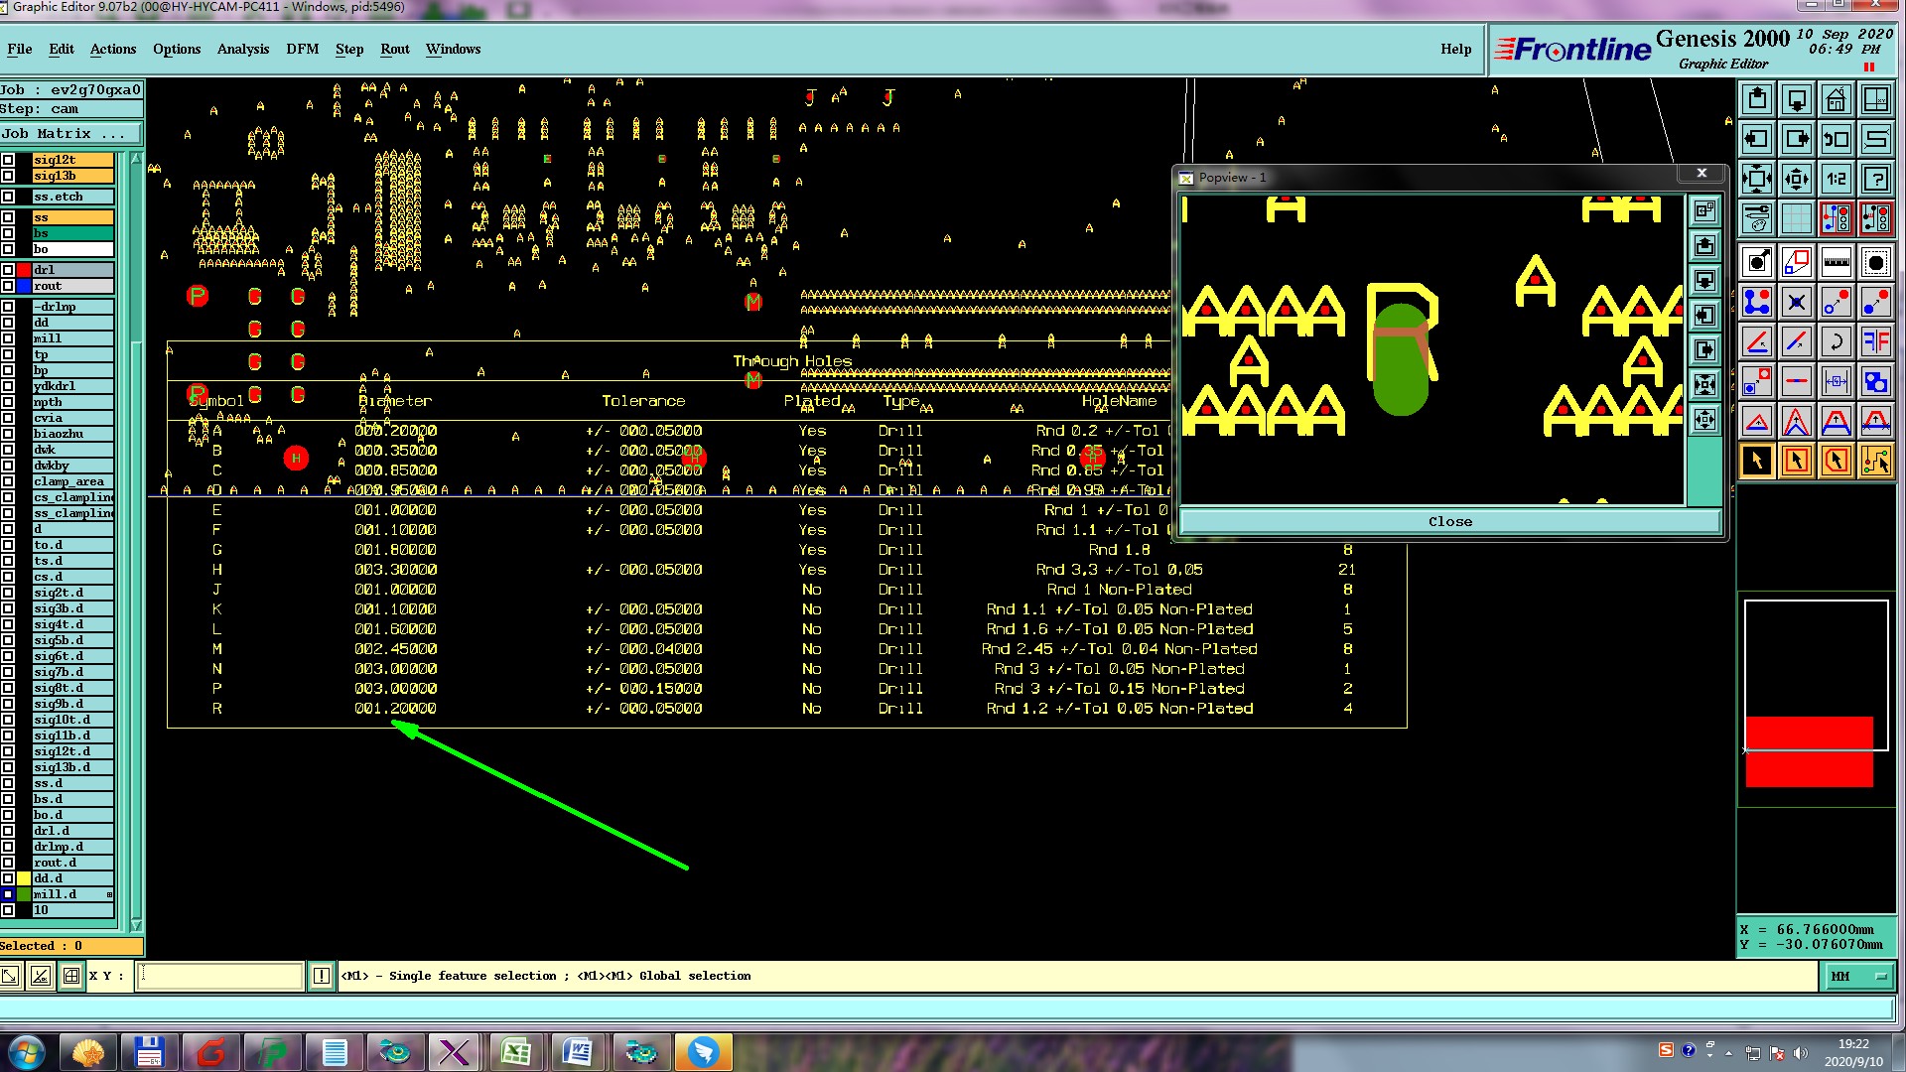Open the DFM menu

coord(302,49)
